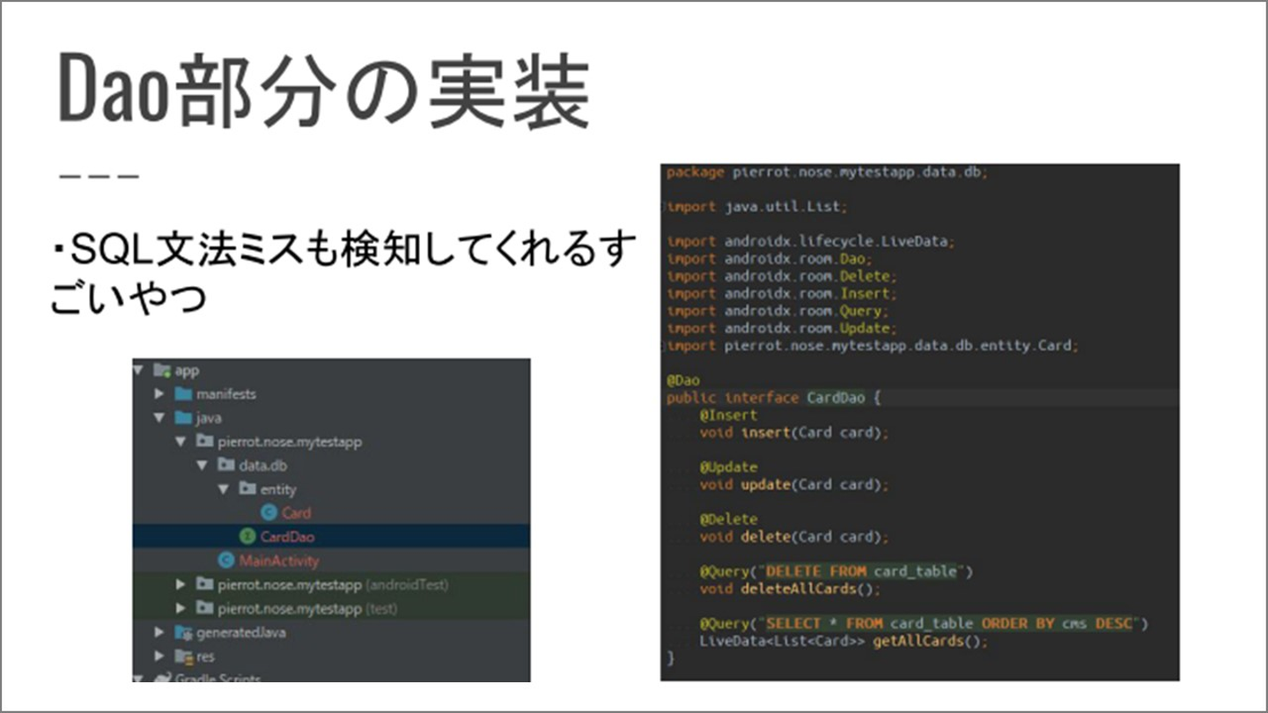
Task: Click the res folder icon
Action: click(183, 656)
